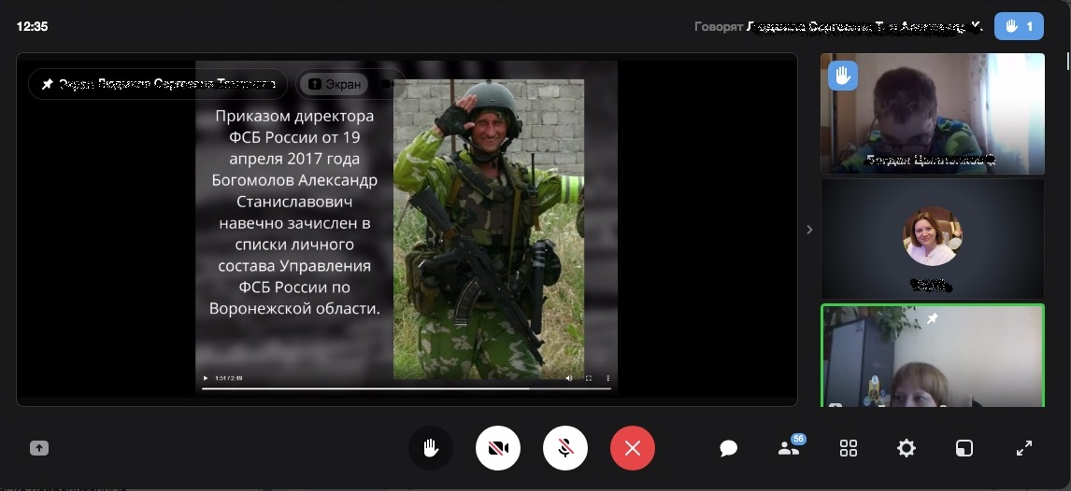Open the chat panel speech bubble icon
This screenshot has height=491, width=1071.
click(729, 448)
